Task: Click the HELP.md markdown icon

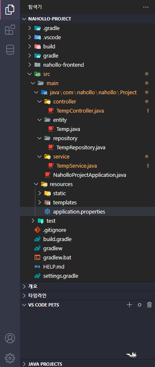Action: pyautogui.click(x=37, y=266)
